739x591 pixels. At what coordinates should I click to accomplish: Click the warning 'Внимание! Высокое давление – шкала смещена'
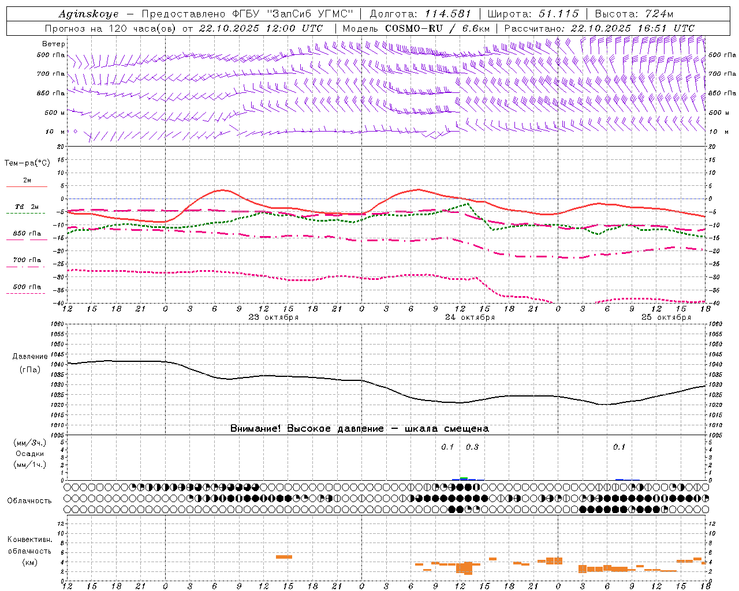(x=360, y=429)
